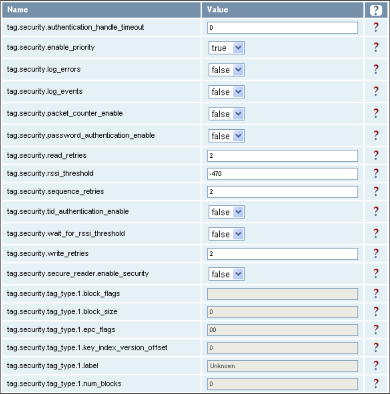Show help for tag_type.1.block_size

[376, 311]
